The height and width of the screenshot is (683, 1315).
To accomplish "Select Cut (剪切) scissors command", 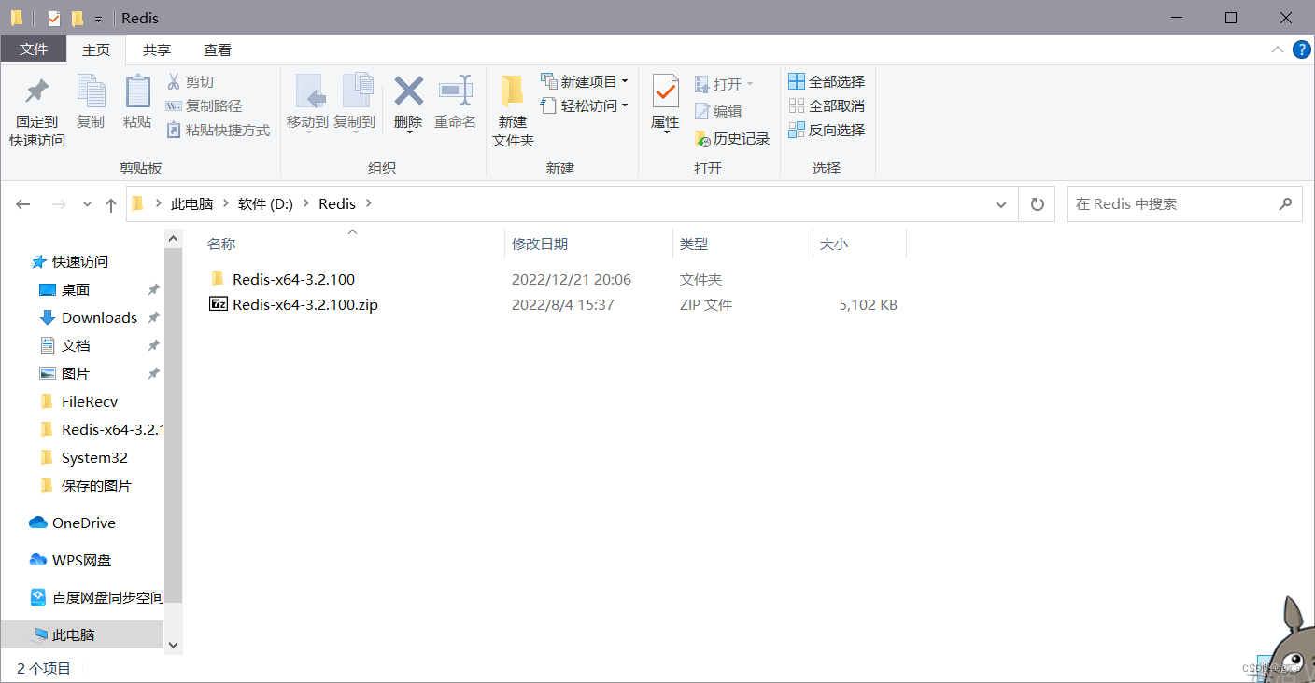I will [x=191, y=82].
